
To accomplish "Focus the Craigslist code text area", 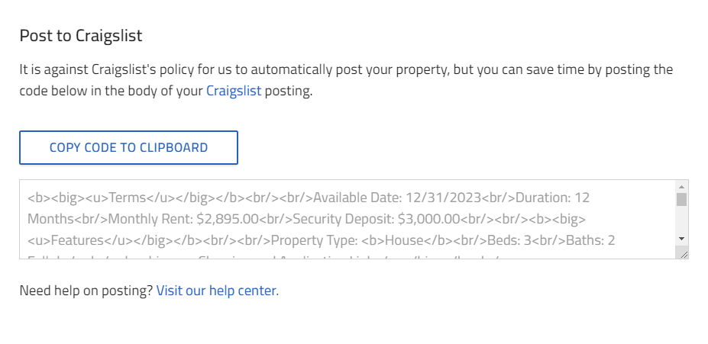I will click(348, 219).
